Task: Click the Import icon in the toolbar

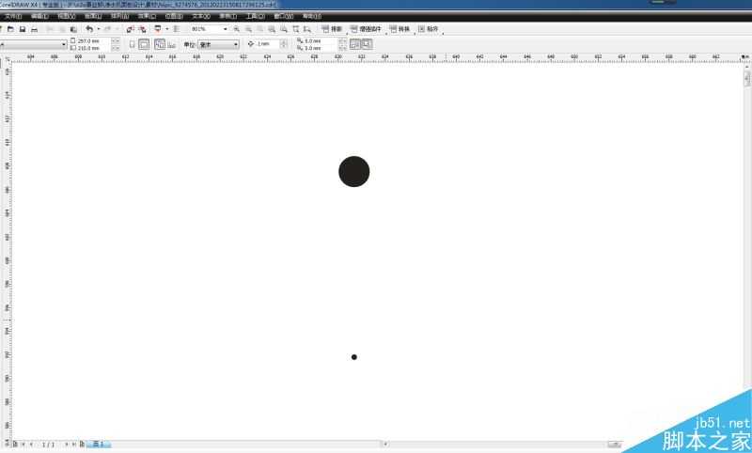Action: (x=130, y=29)
